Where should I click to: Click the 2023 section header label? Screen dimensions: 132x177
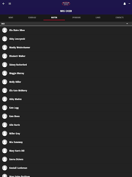[3, 24]
